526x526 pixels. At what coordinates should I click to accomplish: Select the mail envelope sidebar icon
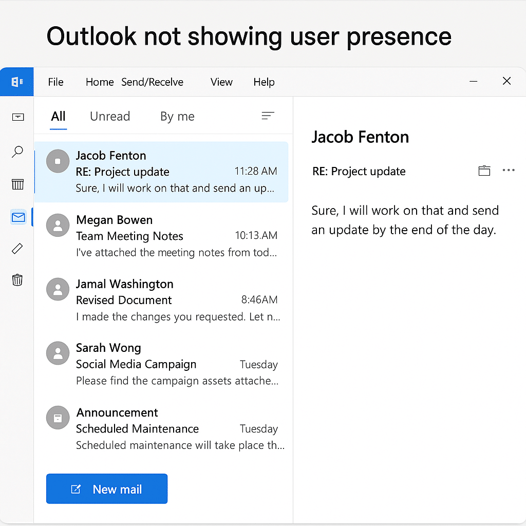[18, 217]
